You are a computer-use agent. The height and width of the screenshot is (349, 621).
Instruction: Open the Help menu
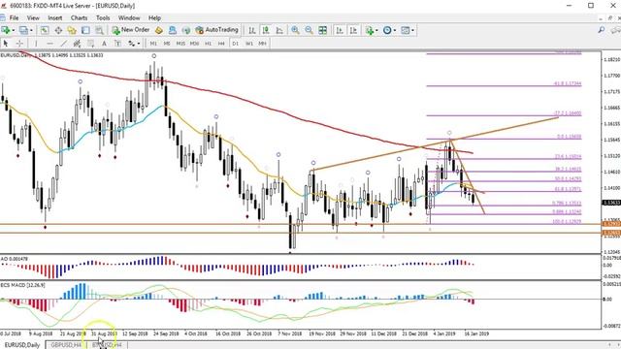pos(154,17)
